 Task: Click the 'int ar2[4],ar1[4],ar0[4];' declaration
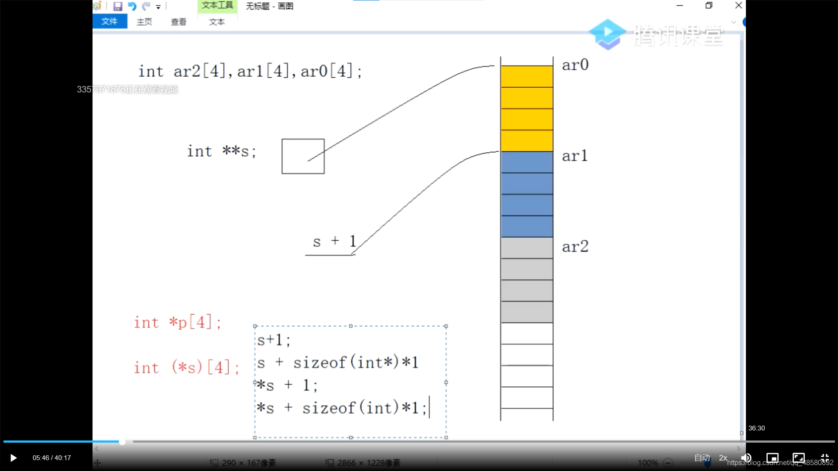(x=250, y=71)
